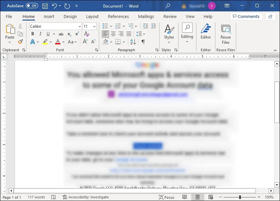Open the font name dropdown
280x201 pixels.
[x=80, y=26]
